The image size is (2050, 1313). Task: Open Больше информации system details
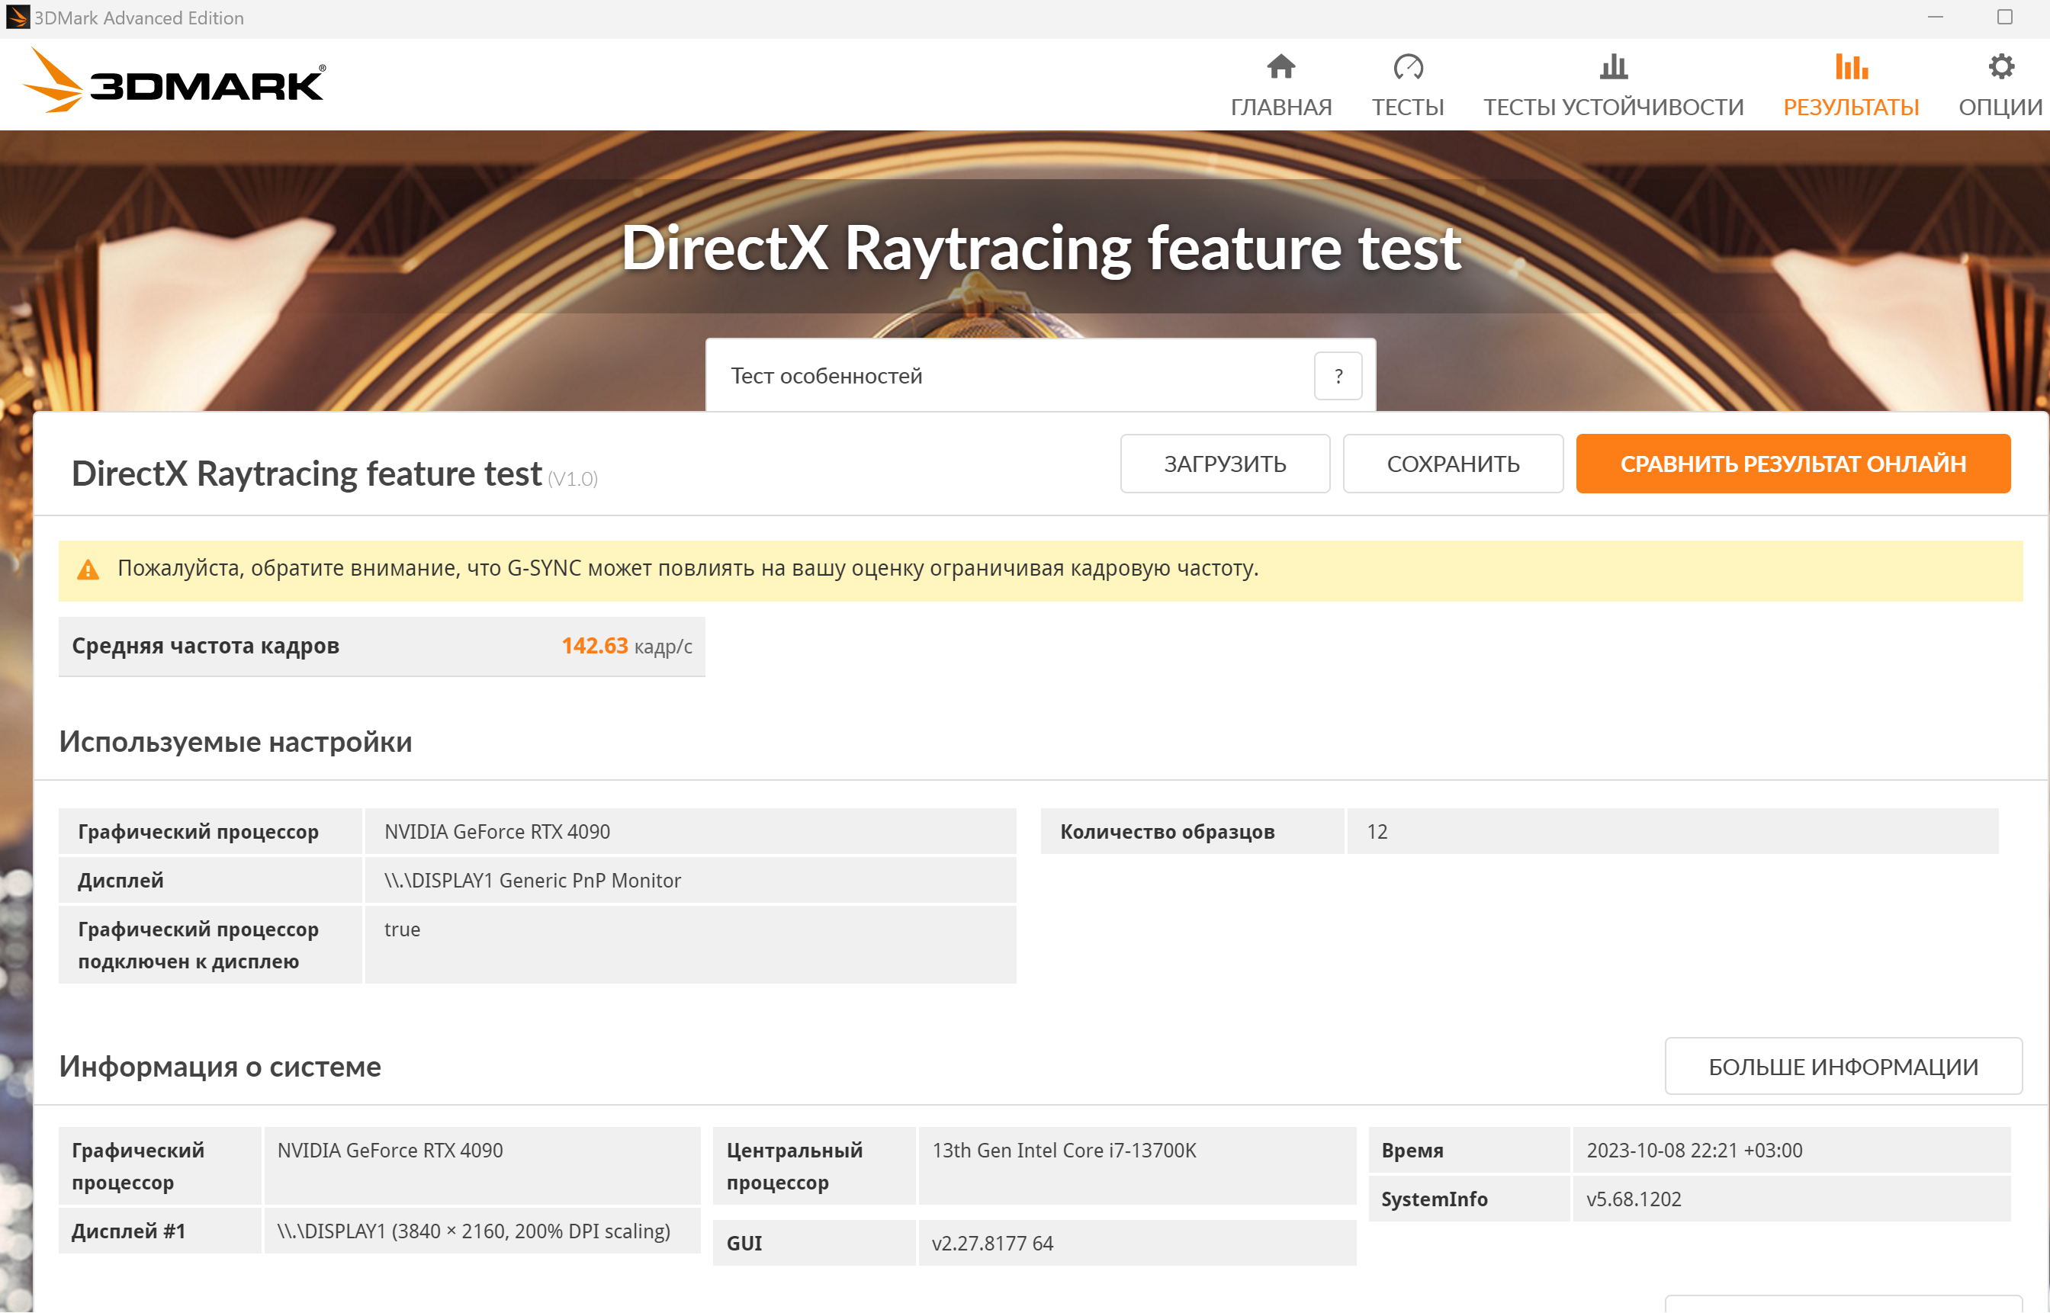click(x=1843, y=1067)
